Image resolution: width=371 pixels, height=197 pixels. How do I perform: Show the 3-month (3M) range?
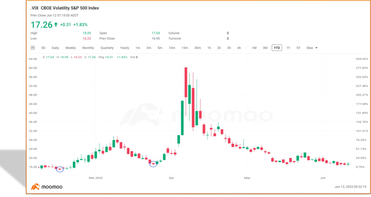pos(265,48)
